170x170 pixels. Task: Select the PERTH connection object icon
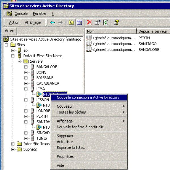(x=89, y=38)
